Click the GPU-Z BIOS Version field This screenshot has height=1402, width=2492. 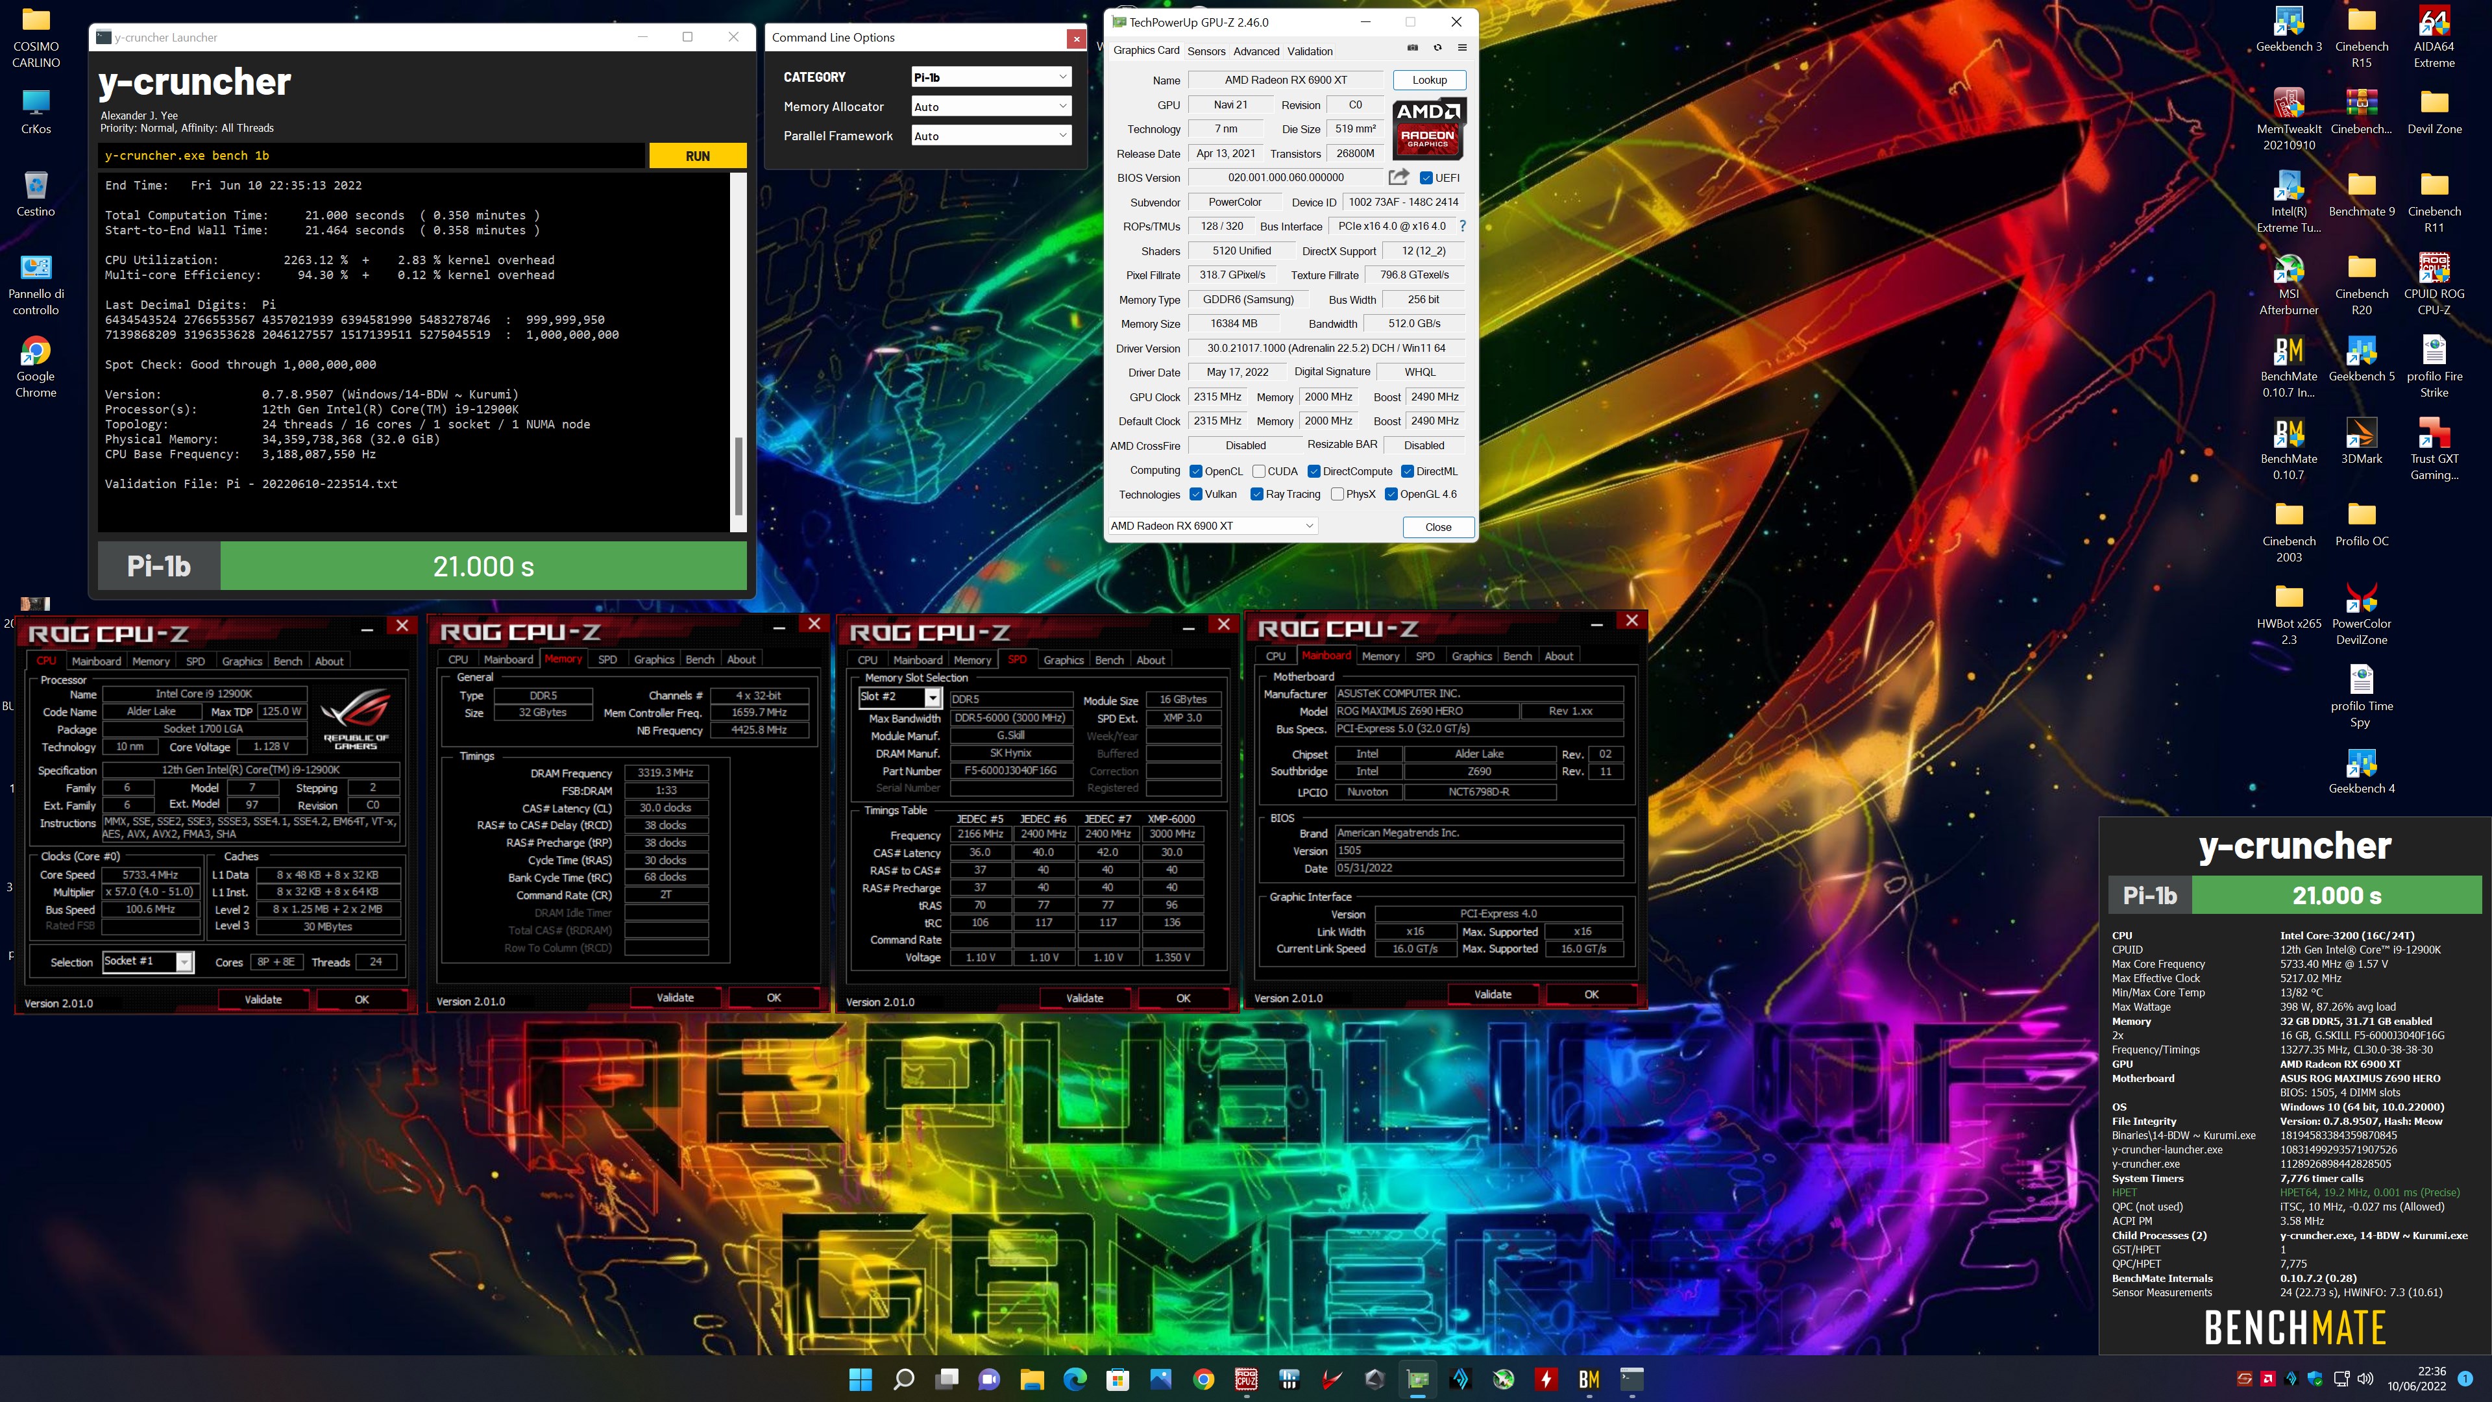pyautogui.click(x=1286, y=178)
